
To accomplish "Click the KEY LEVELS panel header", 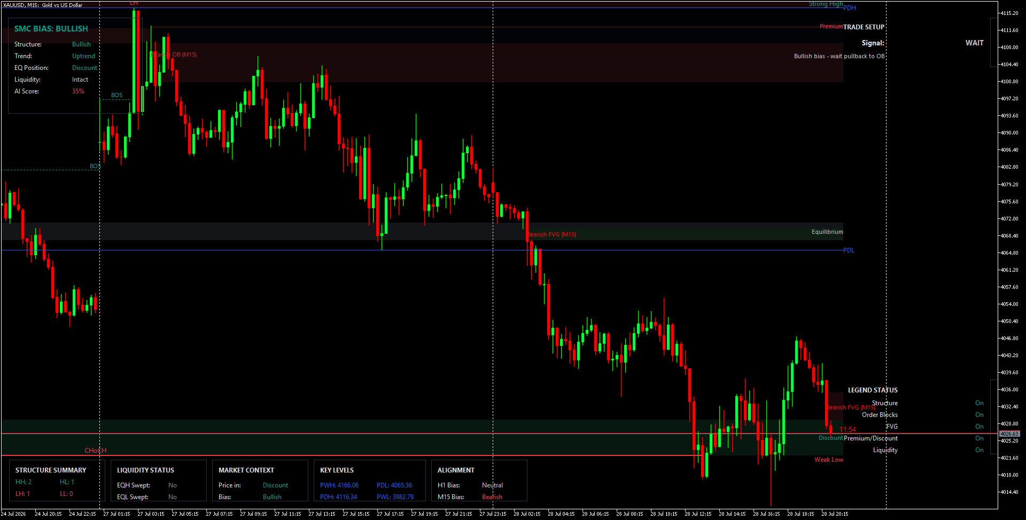I will 337,470.
